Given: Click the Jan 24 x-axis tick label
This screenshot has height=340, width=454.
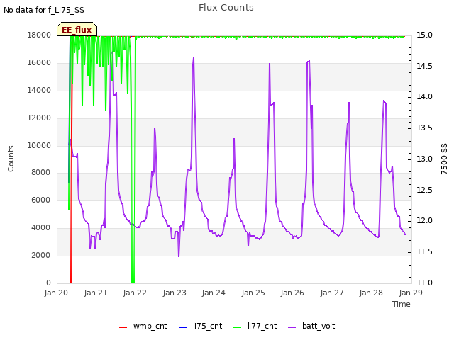Looking at the screenshot, I should pyautogui.click(x=214, y=293).
